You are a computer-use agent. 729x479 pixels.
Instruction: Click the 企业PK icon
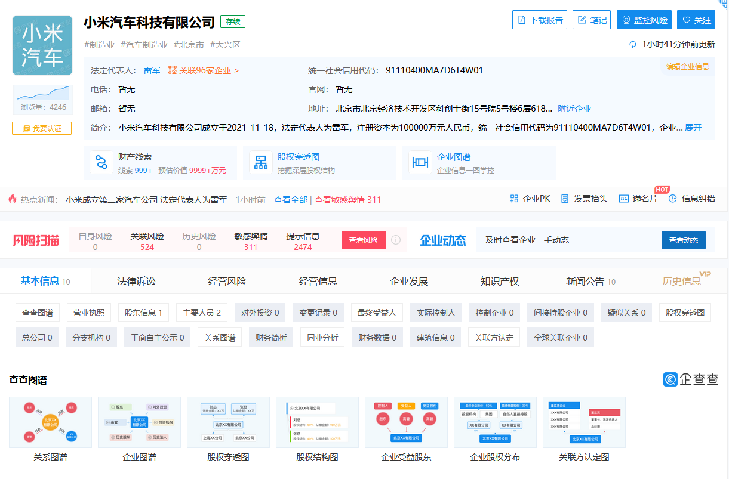coord(514,199)
